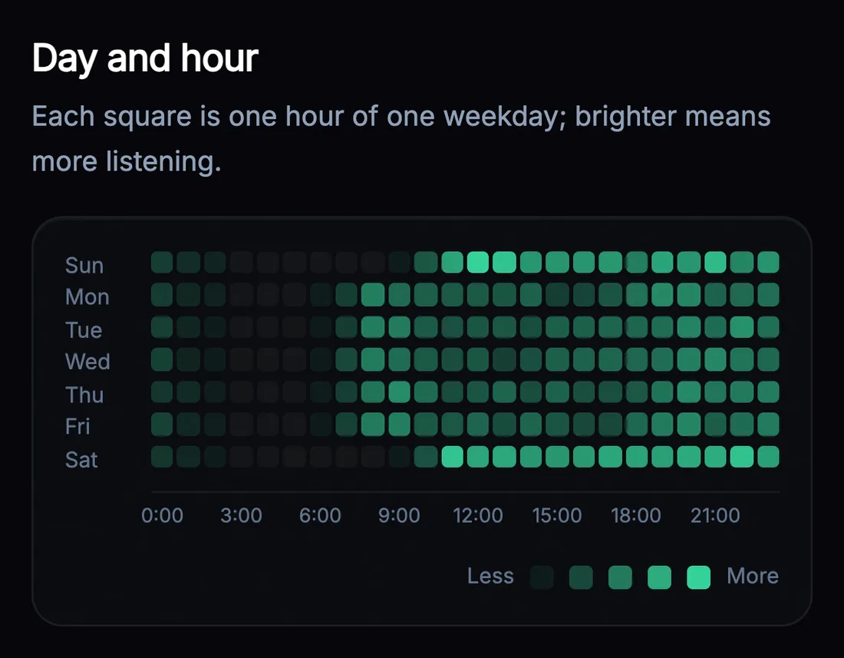Select the fourth legend swatch from Less
This screenshot has height=658, width=844.
pyautogui.click(x=659, y=577)
